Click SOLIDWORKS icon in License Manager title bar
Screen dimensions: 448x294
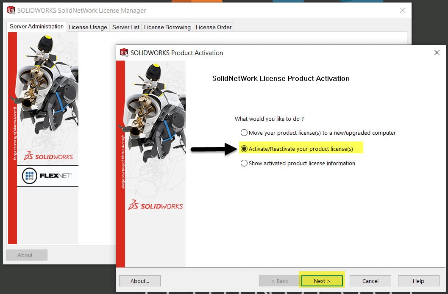[x=11, y=10]
